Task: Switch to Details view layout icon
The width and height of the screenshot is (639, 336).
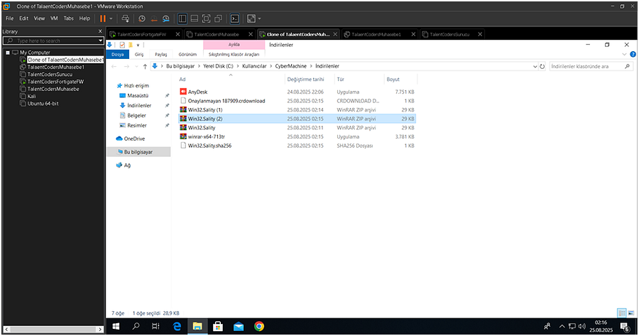Action: [621, 313]
